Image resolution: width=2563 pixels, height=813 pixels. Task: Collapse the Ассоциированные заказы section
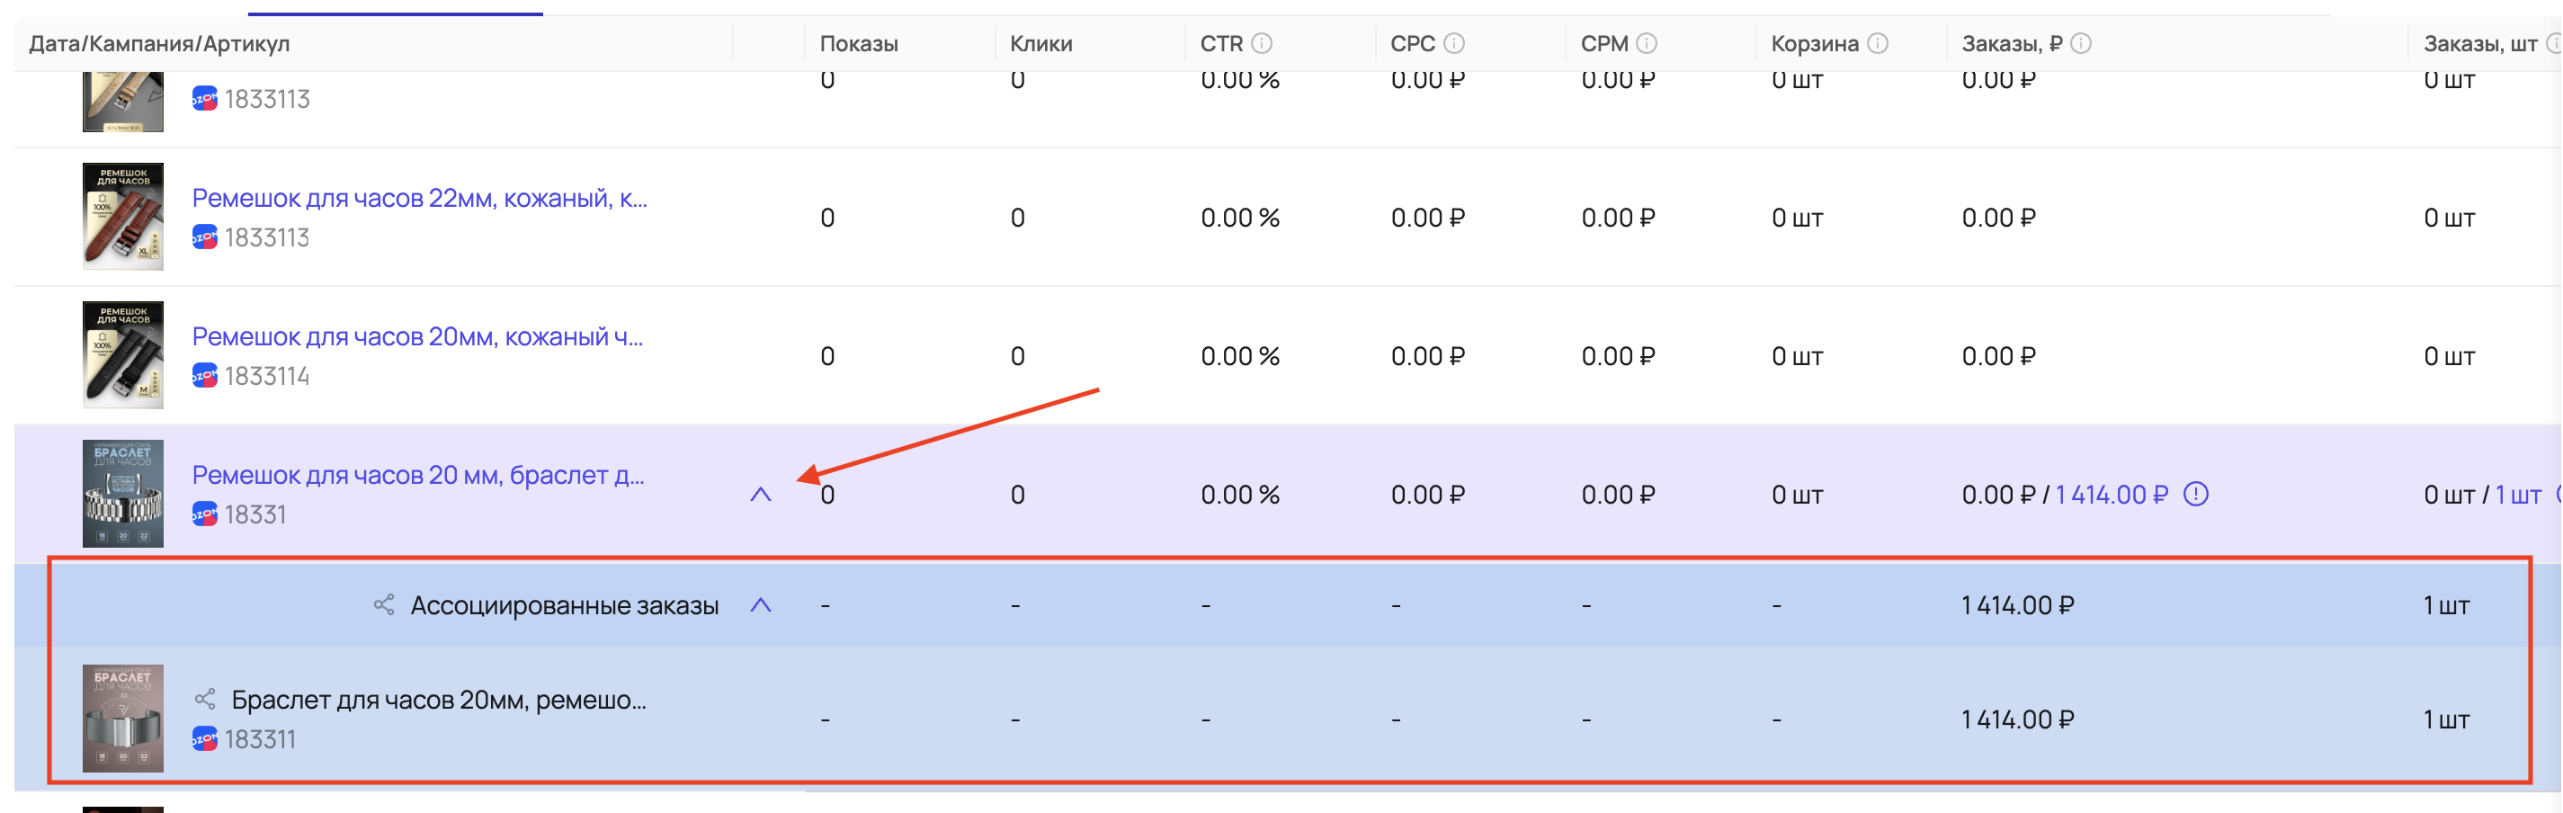(x=760, y=605)
